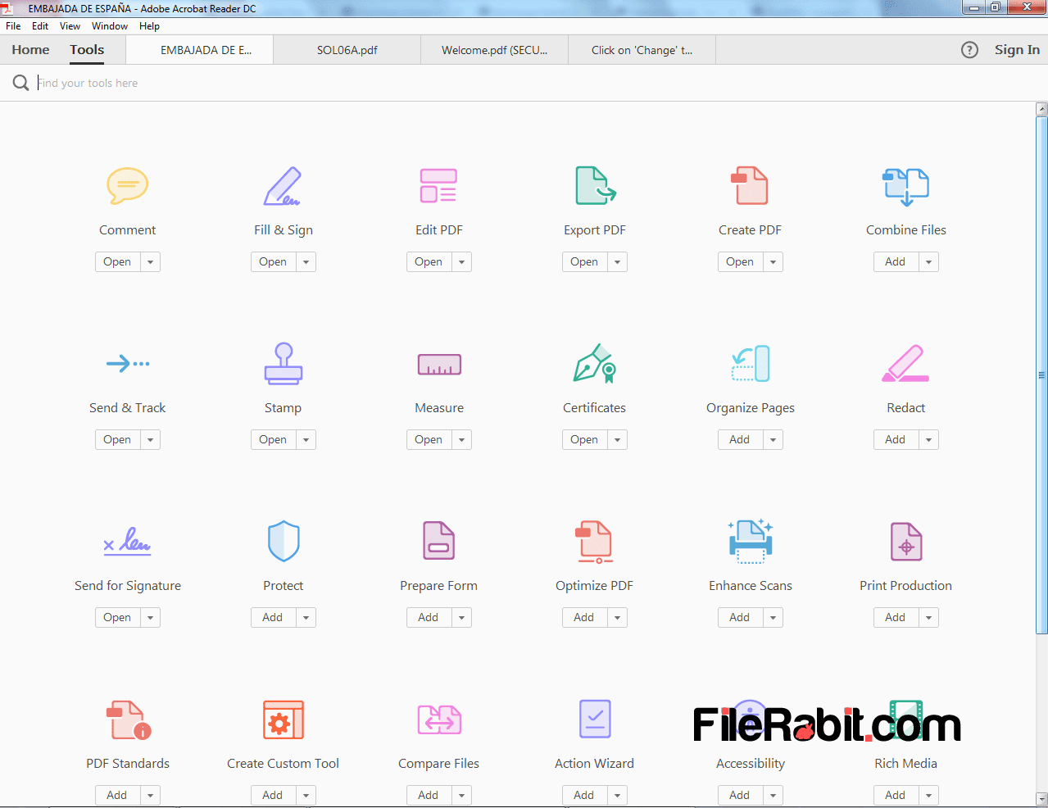This screenshot has width=1048, height=808.
Task: Open the dropdown arrow for Edit PDF
Action: pyautogui.click(x=461, y=262)
